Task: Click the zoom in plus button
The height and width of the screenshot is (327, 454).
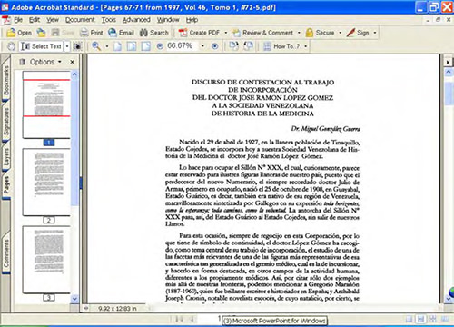Action: tap(214, 46)
